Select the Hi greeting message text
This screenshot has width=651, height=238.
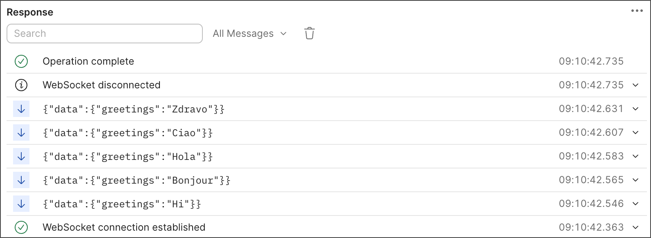tap(122, 204)
